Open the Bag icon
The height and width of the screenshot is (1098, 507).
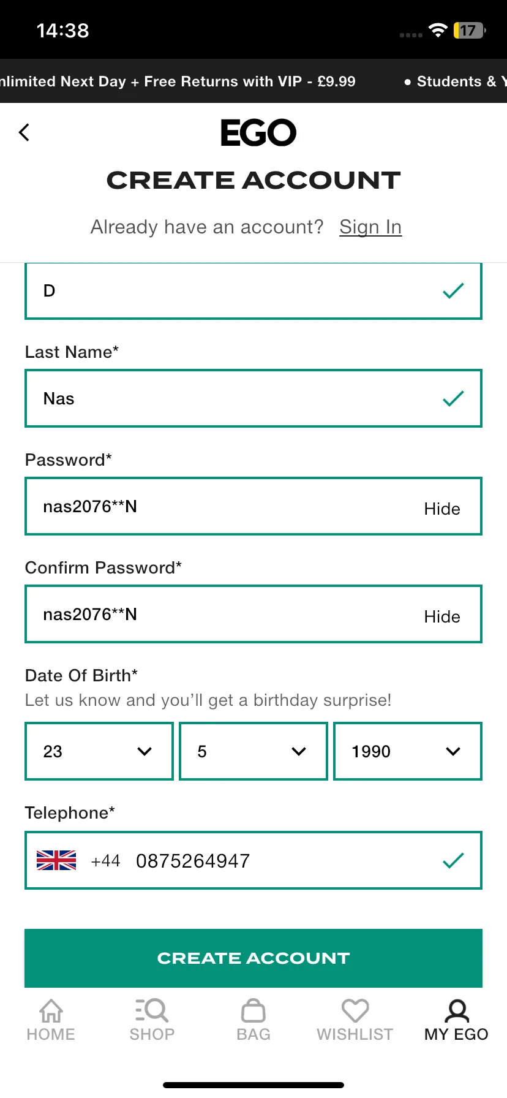254,1011
